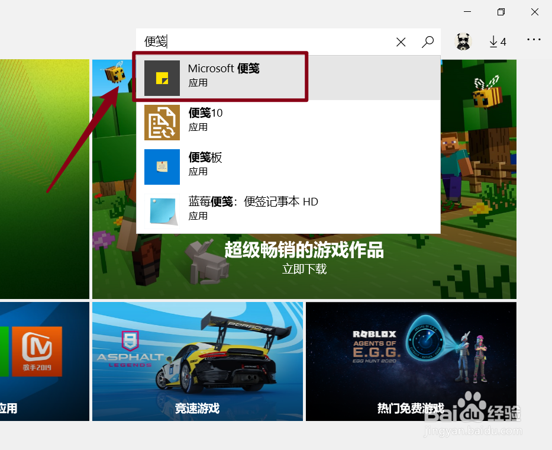Image resolution: width=552 pixels, height=450 pixels.
Task: Open the 竞速游戏 Asphalt tile
Action: click(198, 361)
